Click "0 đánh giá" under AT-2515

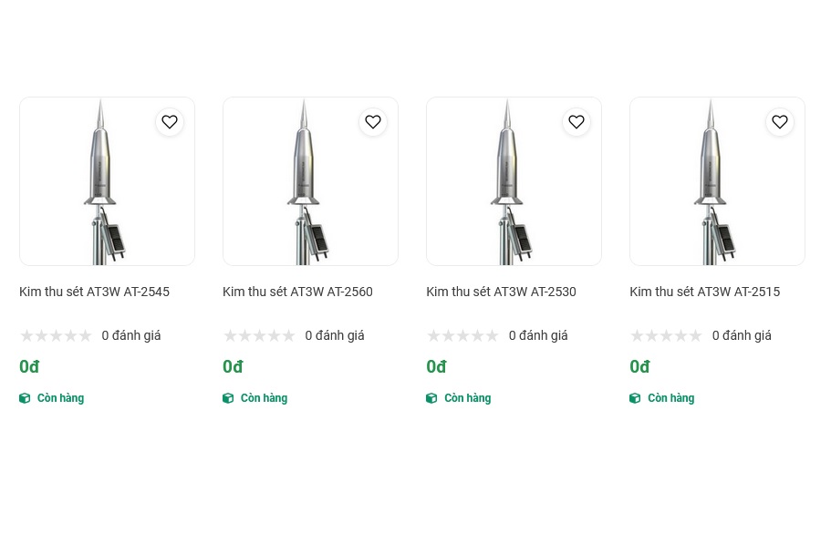click(x=742, y=335)
